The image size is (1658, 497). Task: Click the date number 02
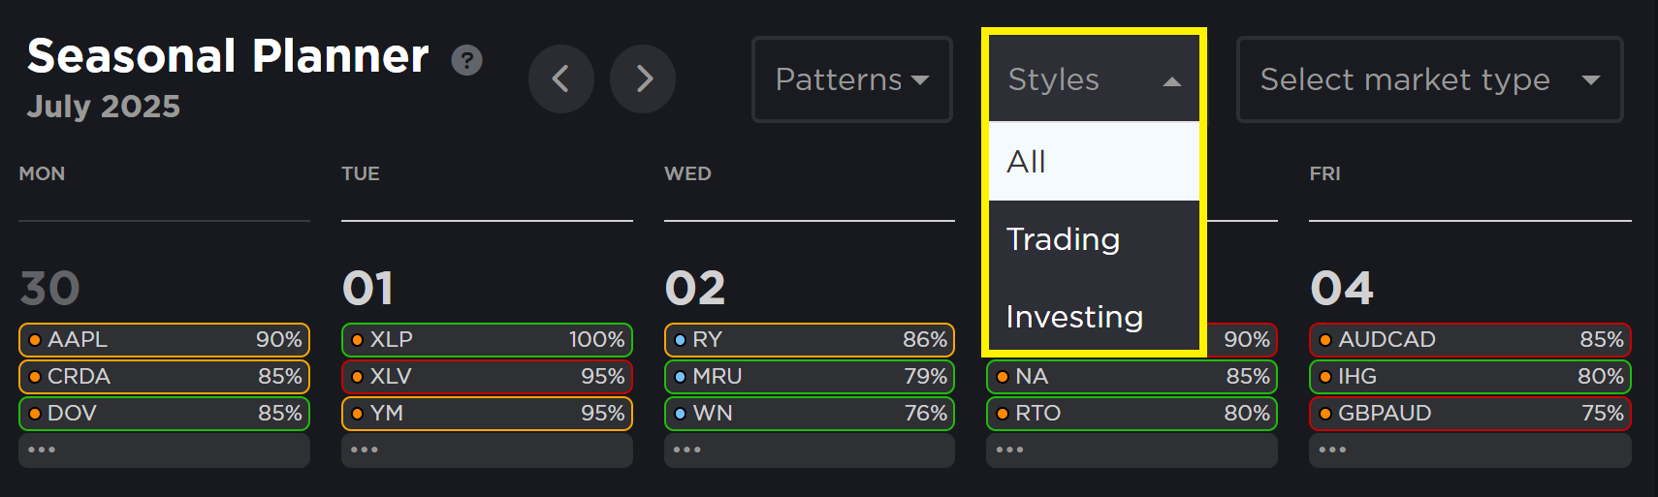point(695,289)
